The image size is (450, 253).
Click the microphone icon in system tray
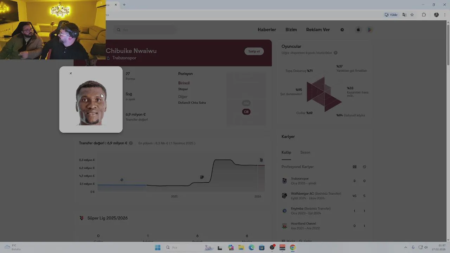[413, 247]
